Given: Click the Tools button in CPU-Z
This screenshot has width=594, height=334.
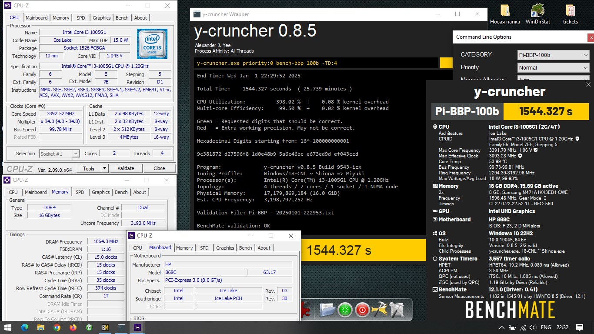Looking at the screenshot, I should pyautogui.click(x=89, y=168).
